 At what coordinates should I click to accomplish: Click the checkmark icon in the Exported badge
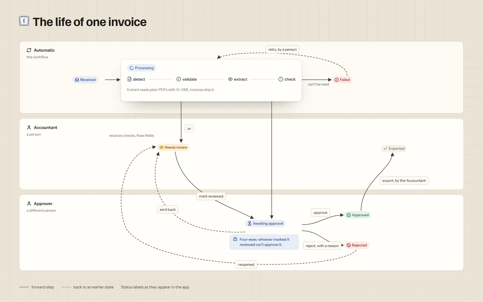pyautogui.click(x=385, y=149)
